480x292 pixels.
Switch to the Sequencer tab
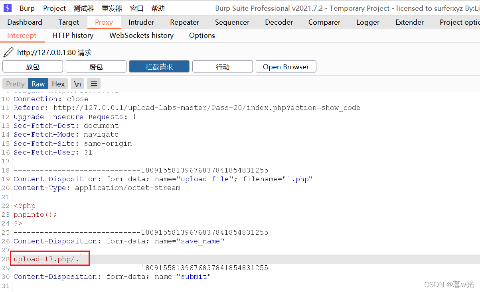coord(232,22)
